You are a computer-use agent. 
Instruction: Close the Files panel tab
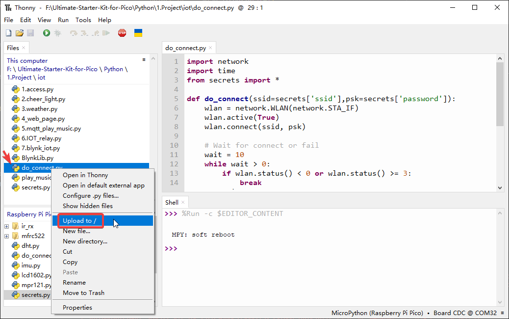point(24,48)
